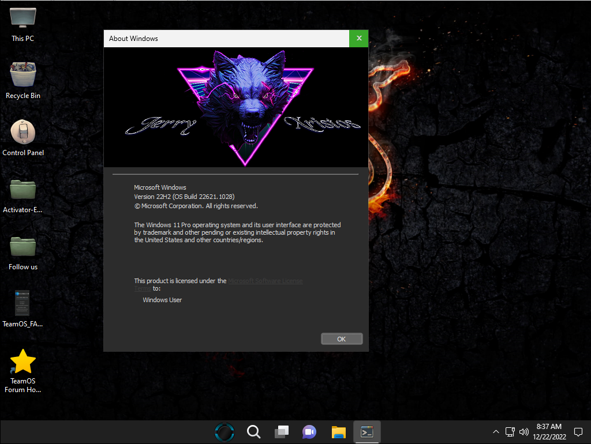Open Task View on the taskbar

(x=282, y=432)
